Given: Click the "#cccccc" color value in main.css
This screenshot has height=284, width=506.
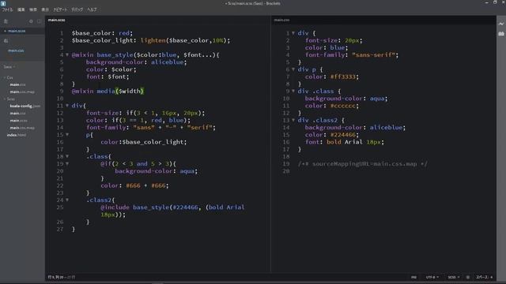Looking at the screenshot, I should [x=342, y=106].
